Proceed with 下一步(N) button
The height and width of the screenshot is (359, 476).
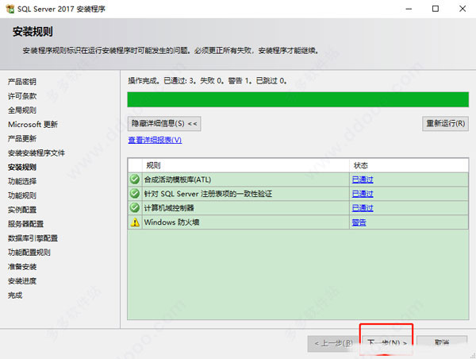pyautogui.click(x=387, y=343)
